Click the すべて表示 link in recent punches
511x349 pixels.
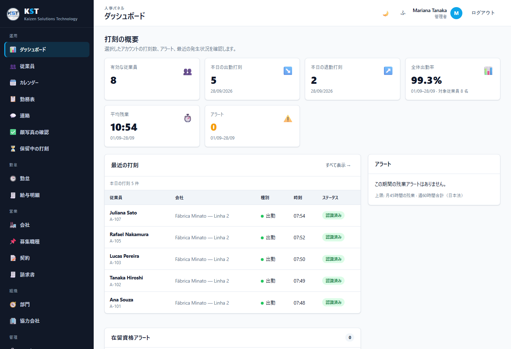click(x=338, y=165)
